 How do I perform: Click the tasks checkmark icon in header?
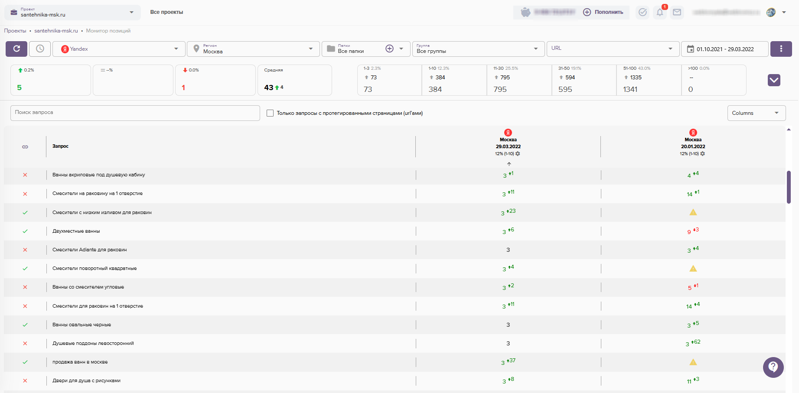[642, 12]
